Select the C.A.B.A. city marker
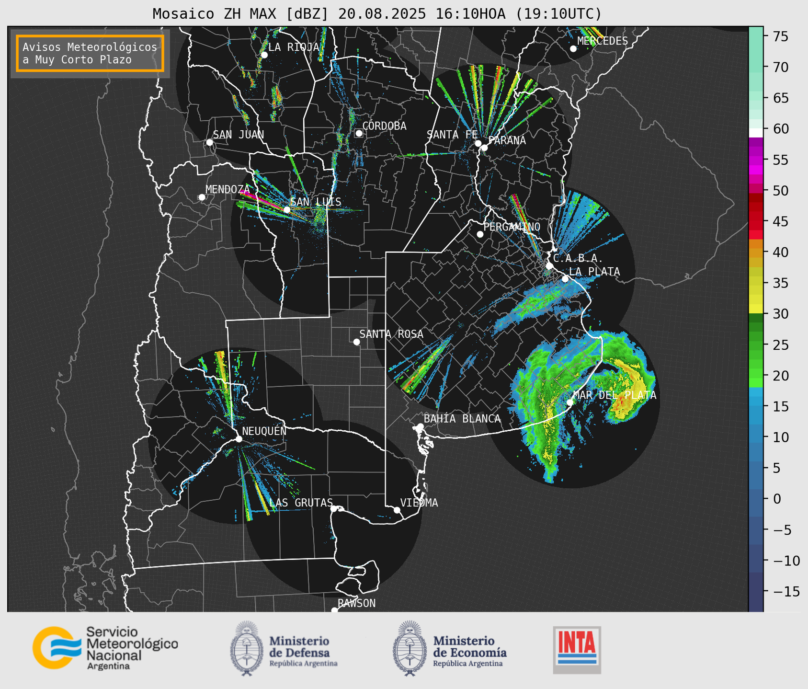 click(x=549, y=266)
